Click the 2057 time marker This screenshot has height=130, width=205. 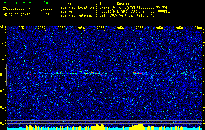pos(139,28)
